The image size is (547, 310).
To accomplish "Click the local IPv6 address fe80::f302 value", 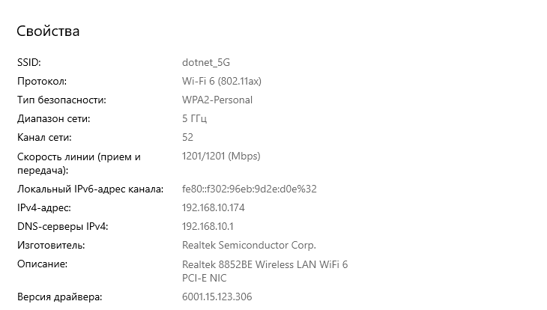I will click(250, 189).
